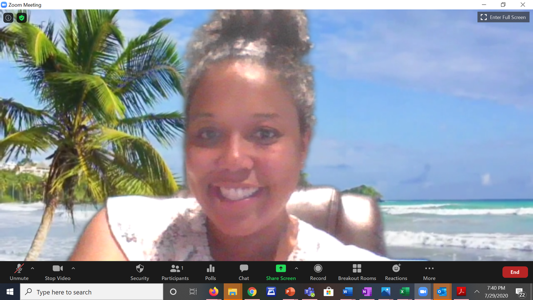Viewport: 533px width, 300px height.
Task: Open the scanner app in the taskbar
Action: tap(271, 292)
